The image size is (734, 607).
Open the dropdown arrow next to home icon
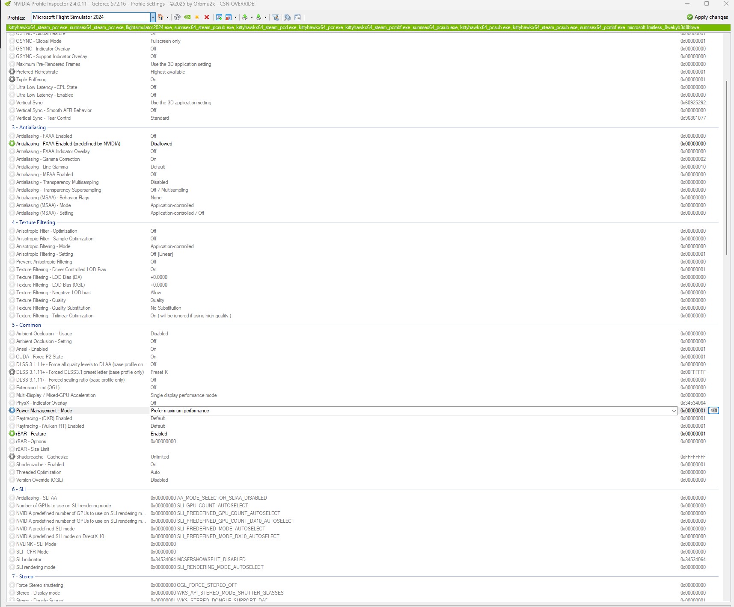167,17
